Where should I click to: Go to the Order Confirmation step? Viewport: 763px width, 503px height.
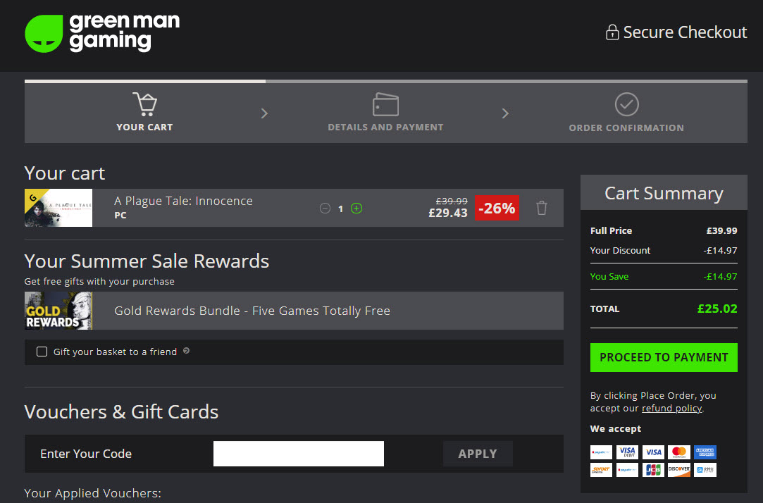click(626, 113)
